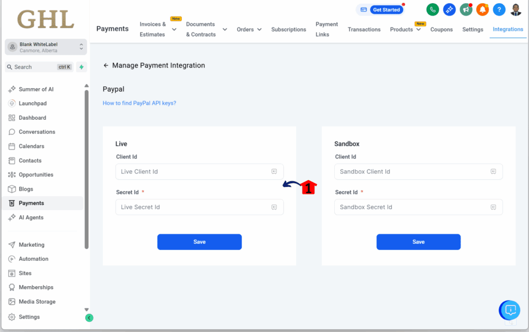Click the sidebar Search box
The width and height of the screenshot is (529, 332).
tap(39, 67)
